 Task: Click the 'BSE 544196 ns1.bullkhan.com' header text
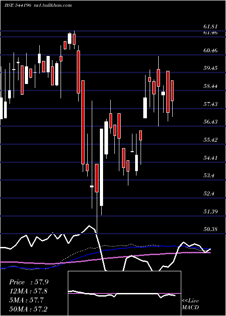(x=38, y=5)
